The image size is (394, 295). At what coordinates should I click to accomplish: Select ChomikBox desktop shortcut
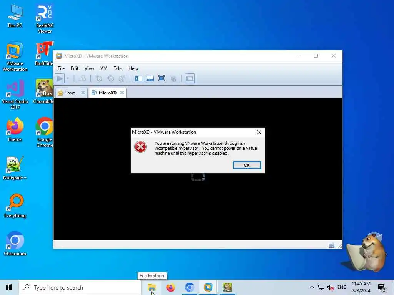click(x=43, y=91)
